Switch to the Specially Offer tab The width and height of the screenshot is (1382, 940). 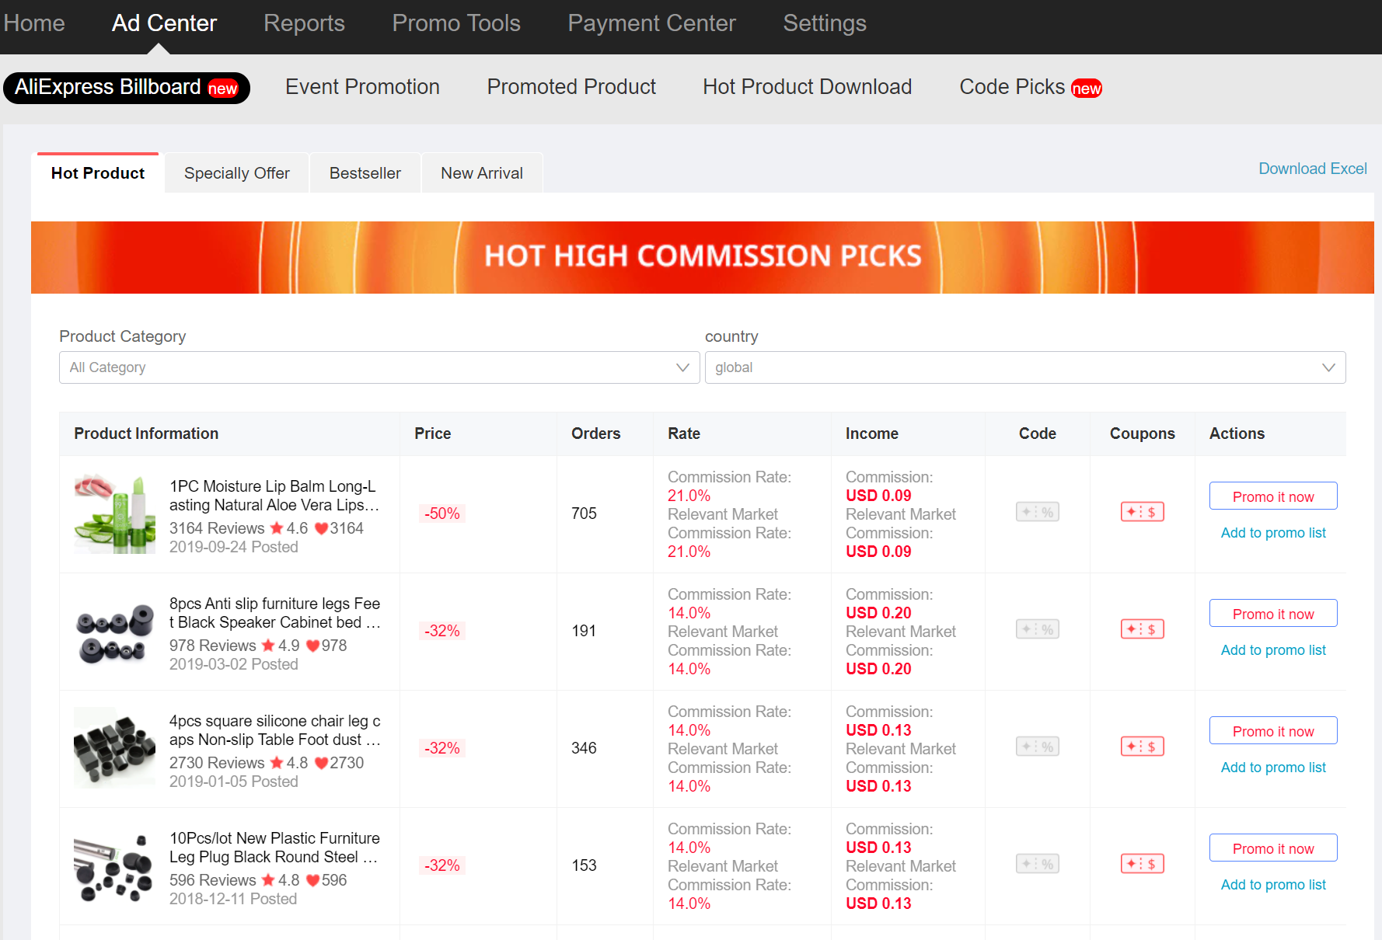[x=237, y=173]
